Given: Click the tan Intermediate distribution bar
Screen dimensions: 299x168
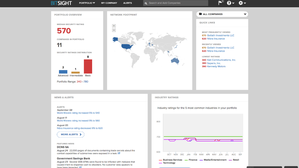Looking at the screenshot, I should pos(75,73).
